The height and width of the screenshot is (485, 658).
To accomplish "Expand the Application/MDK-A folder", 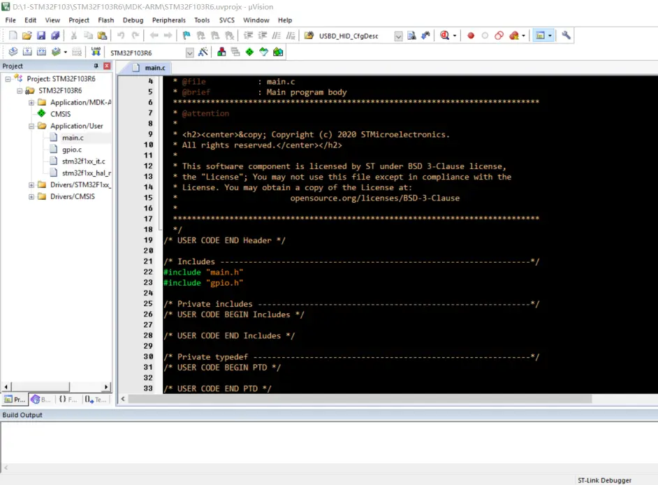I will [x=31, y=103].
